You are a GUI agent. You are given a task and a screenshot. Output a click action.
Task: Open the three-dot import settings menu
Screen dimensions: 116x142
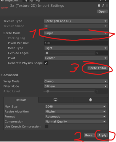point(107,6)
